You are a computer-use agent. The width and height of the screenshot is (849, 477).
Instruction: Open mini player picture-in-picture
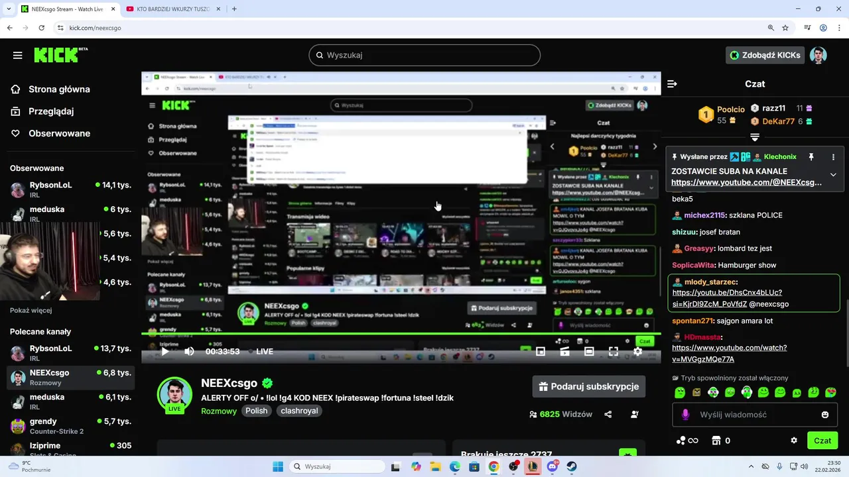(x=541, y=352)
